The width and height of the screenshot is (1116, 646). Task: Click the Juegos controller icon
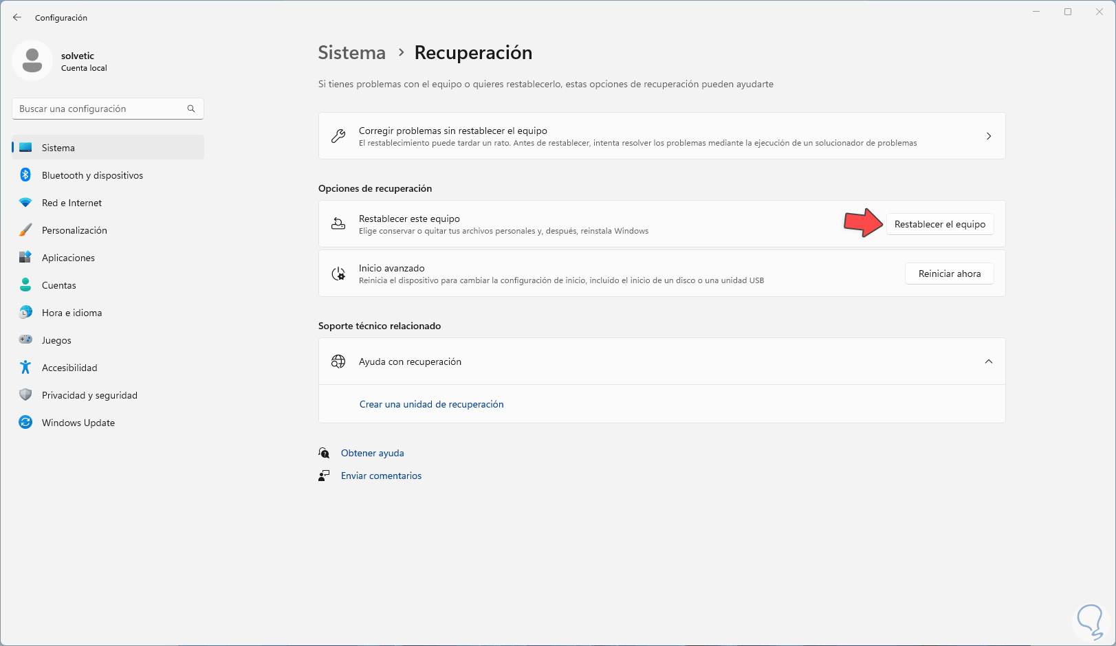[x=25, y=340]
